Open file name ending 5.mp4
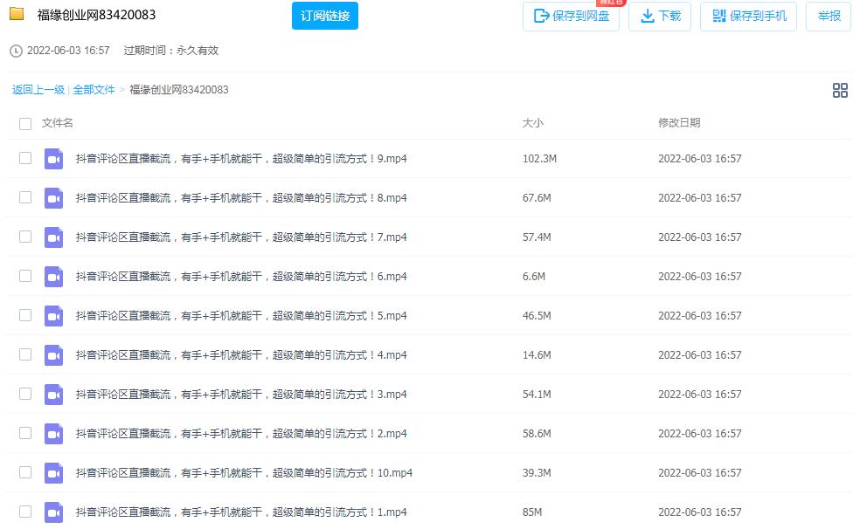 (241, 315)
